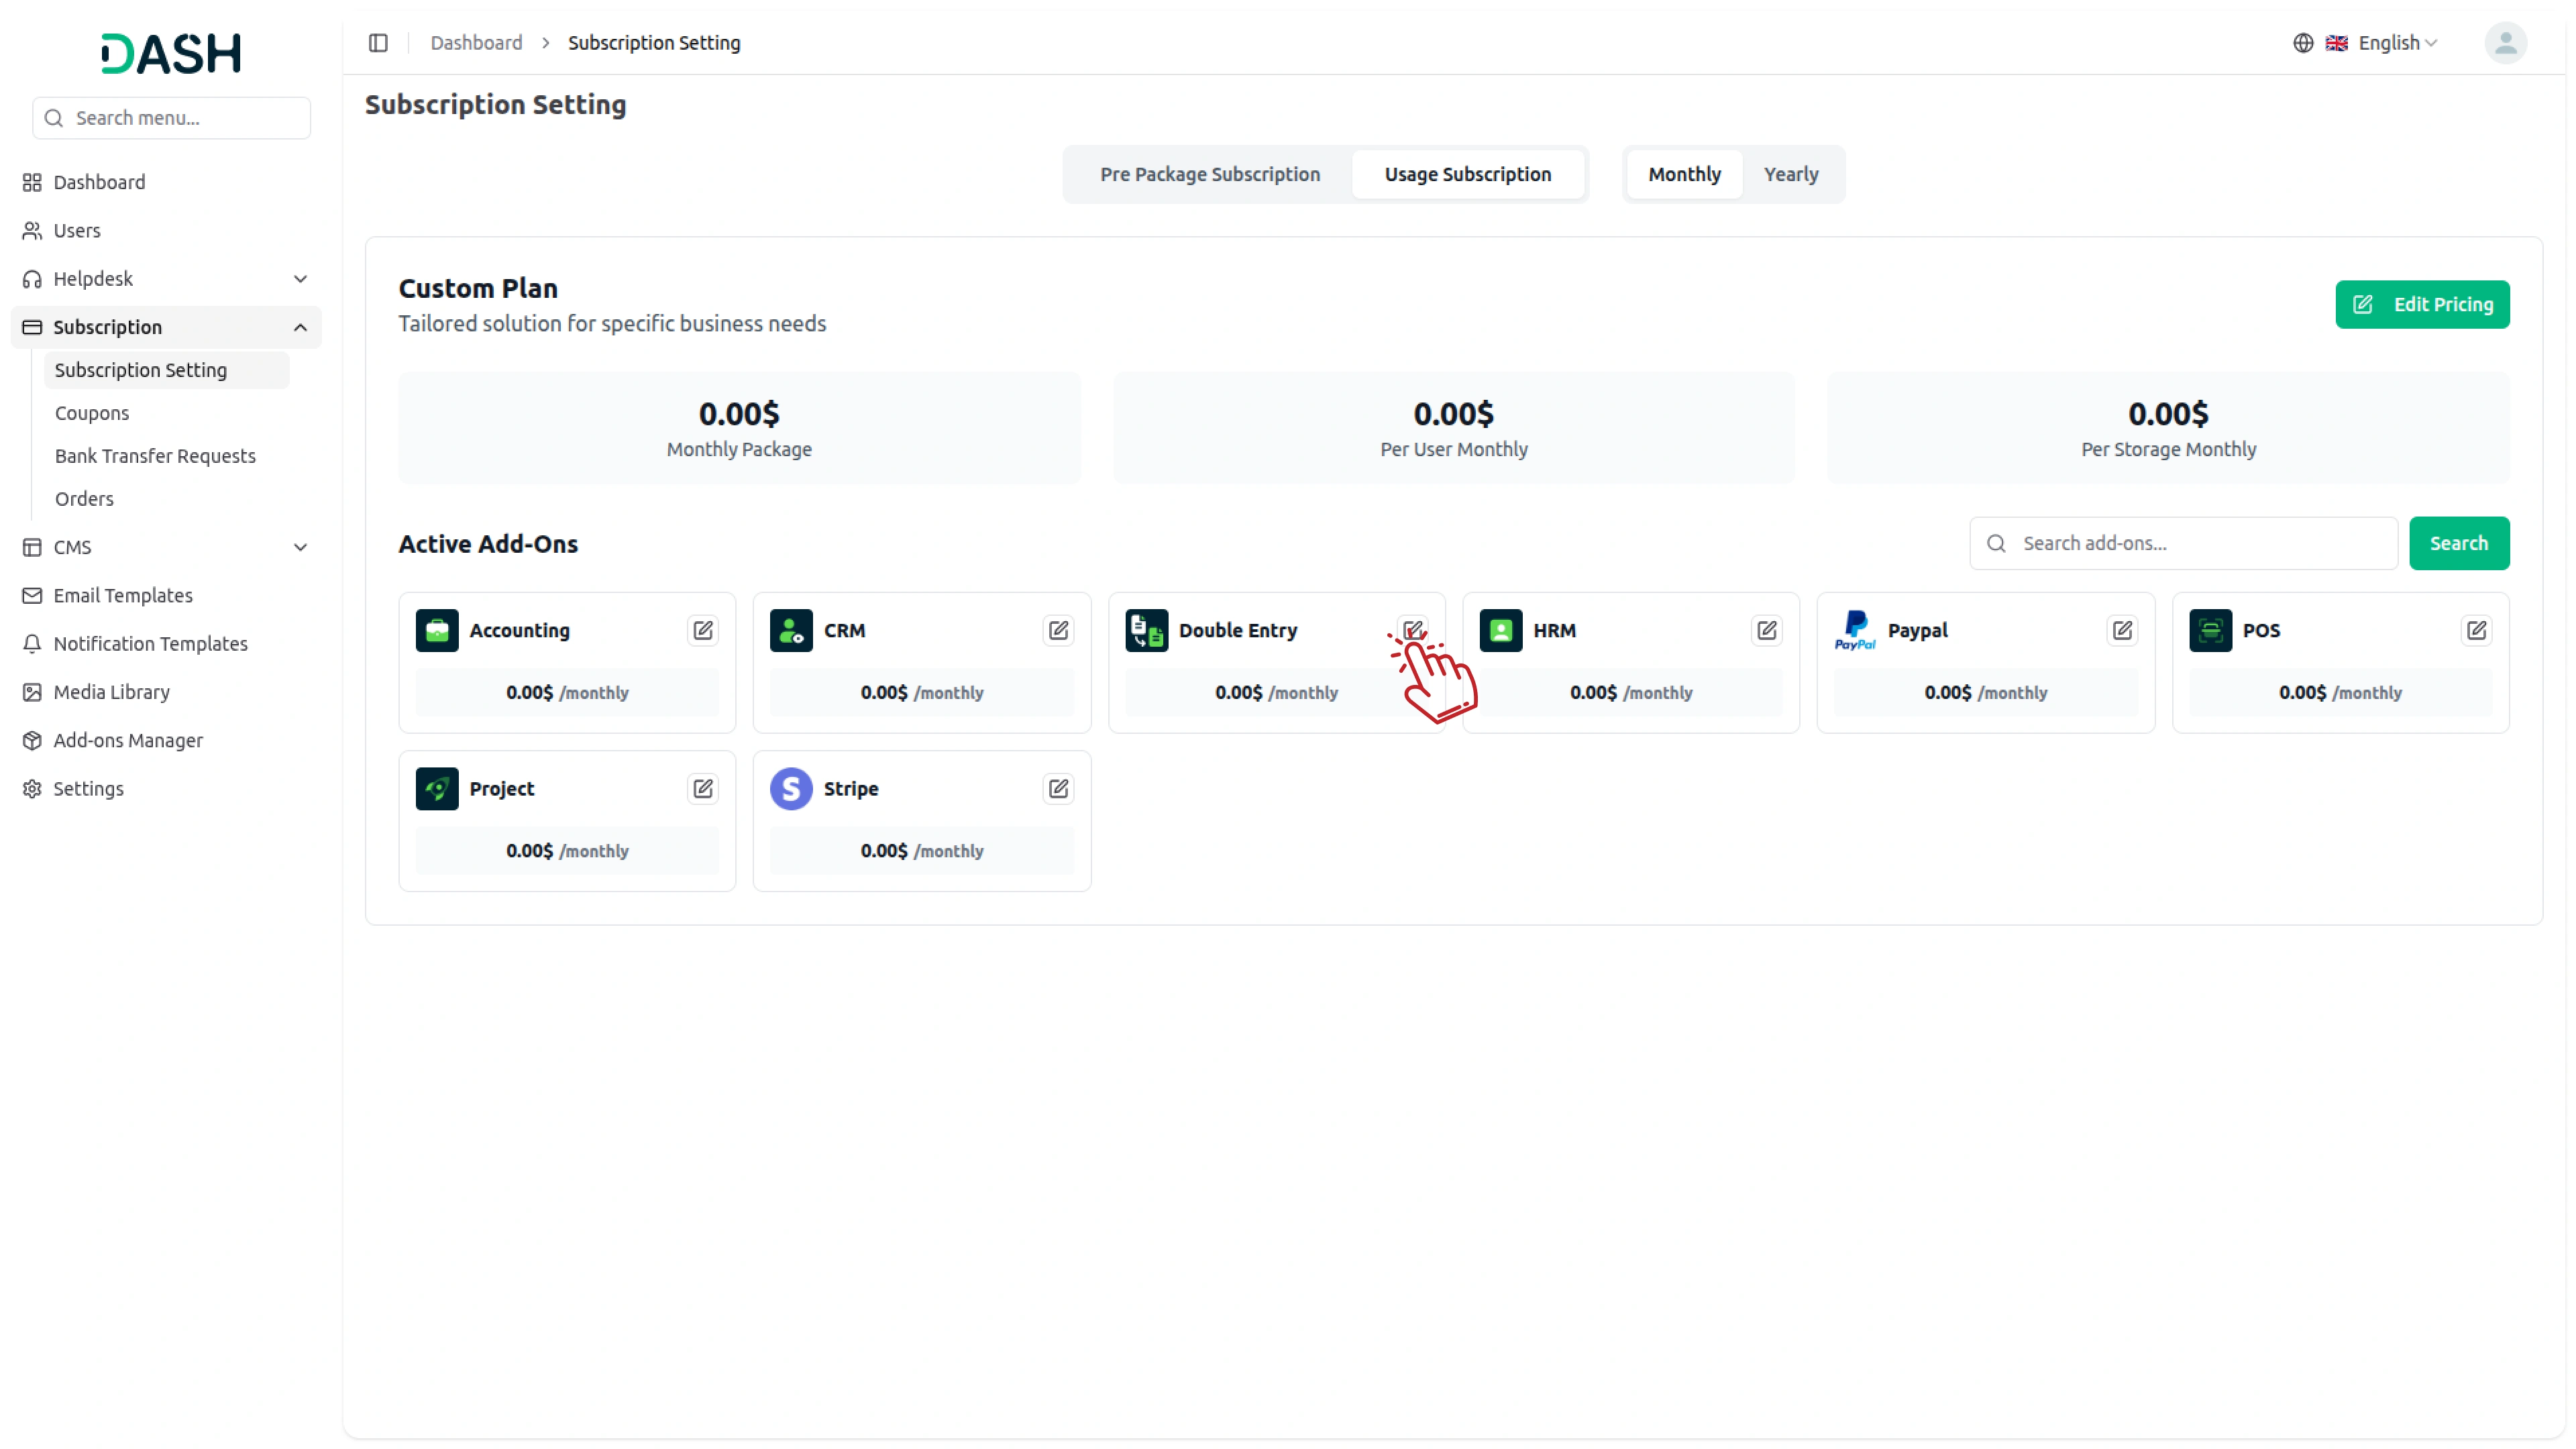Screen dimensions: 2576x1449
Task: Collapse the Subscription sidebar menu
Action: point(165,327)
